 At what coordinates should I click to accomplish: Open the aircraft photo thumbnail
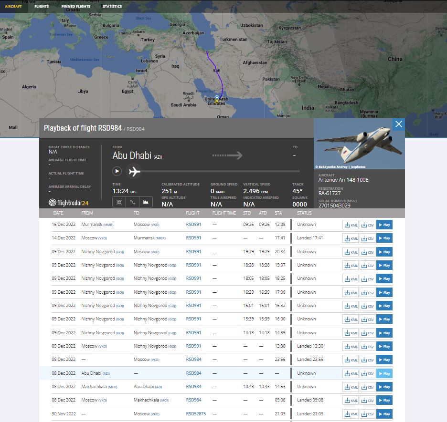click(x=359, y=144)
